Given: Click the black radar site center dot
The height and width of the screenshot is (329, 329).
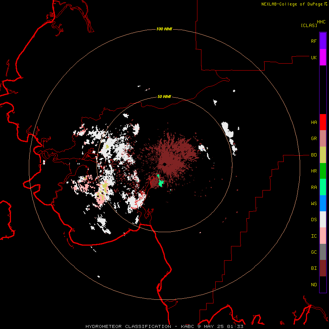Looking at the screenshot, I should pos(165,164).
